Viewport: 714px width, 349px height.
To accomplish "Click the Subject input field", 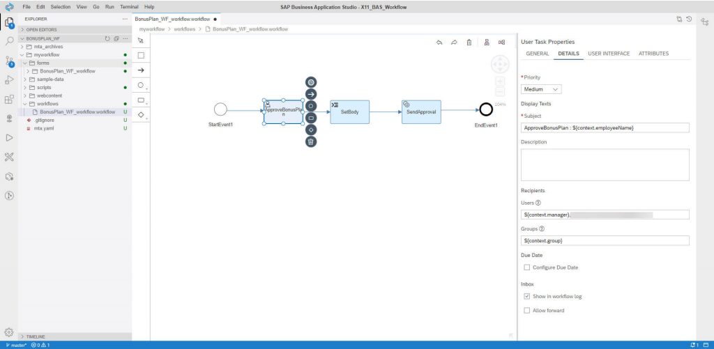I will click(605, 128).
